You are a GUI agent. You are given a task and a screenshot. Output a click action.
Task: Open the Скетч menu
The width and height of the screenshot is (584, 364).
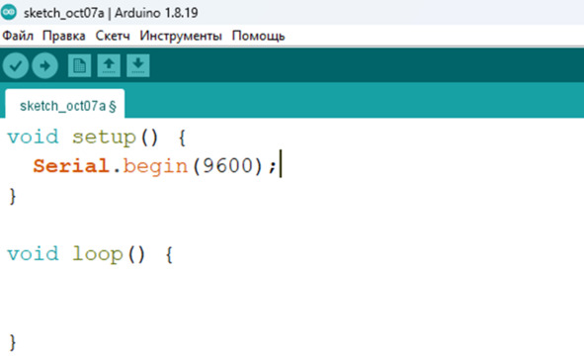point(113,37)
